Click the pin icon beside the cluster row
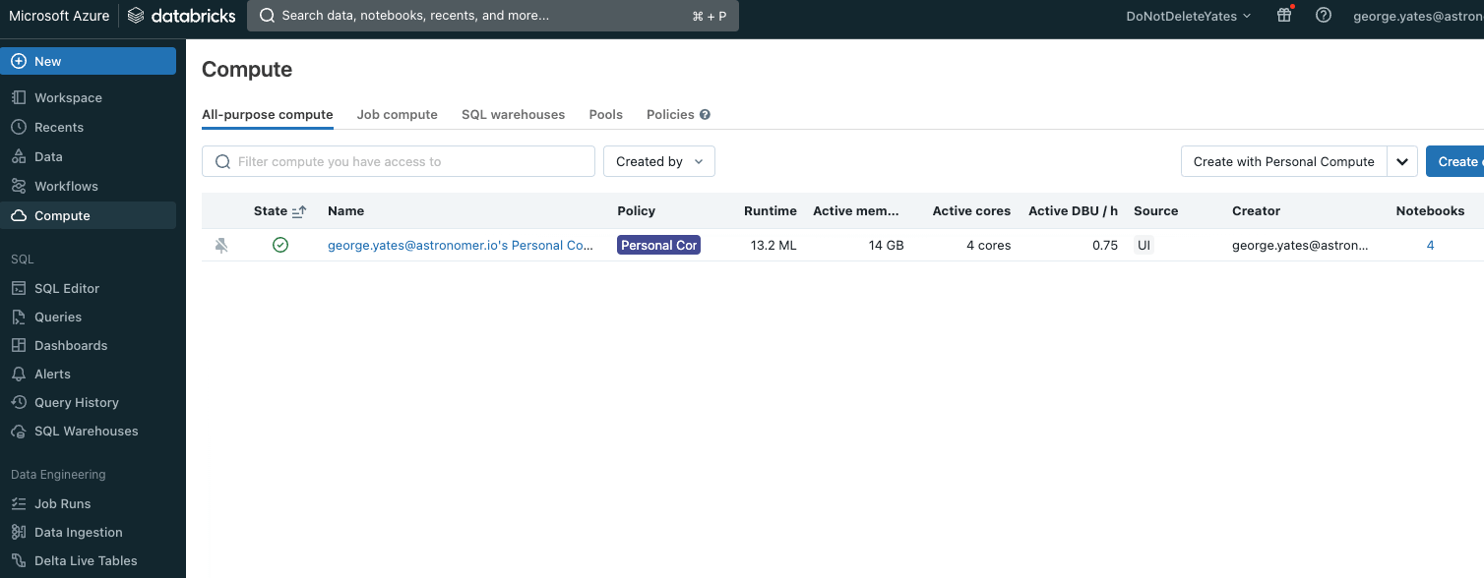Image resolution: width=1484 pixels, height=578 pixels. (x=221, y=246)
